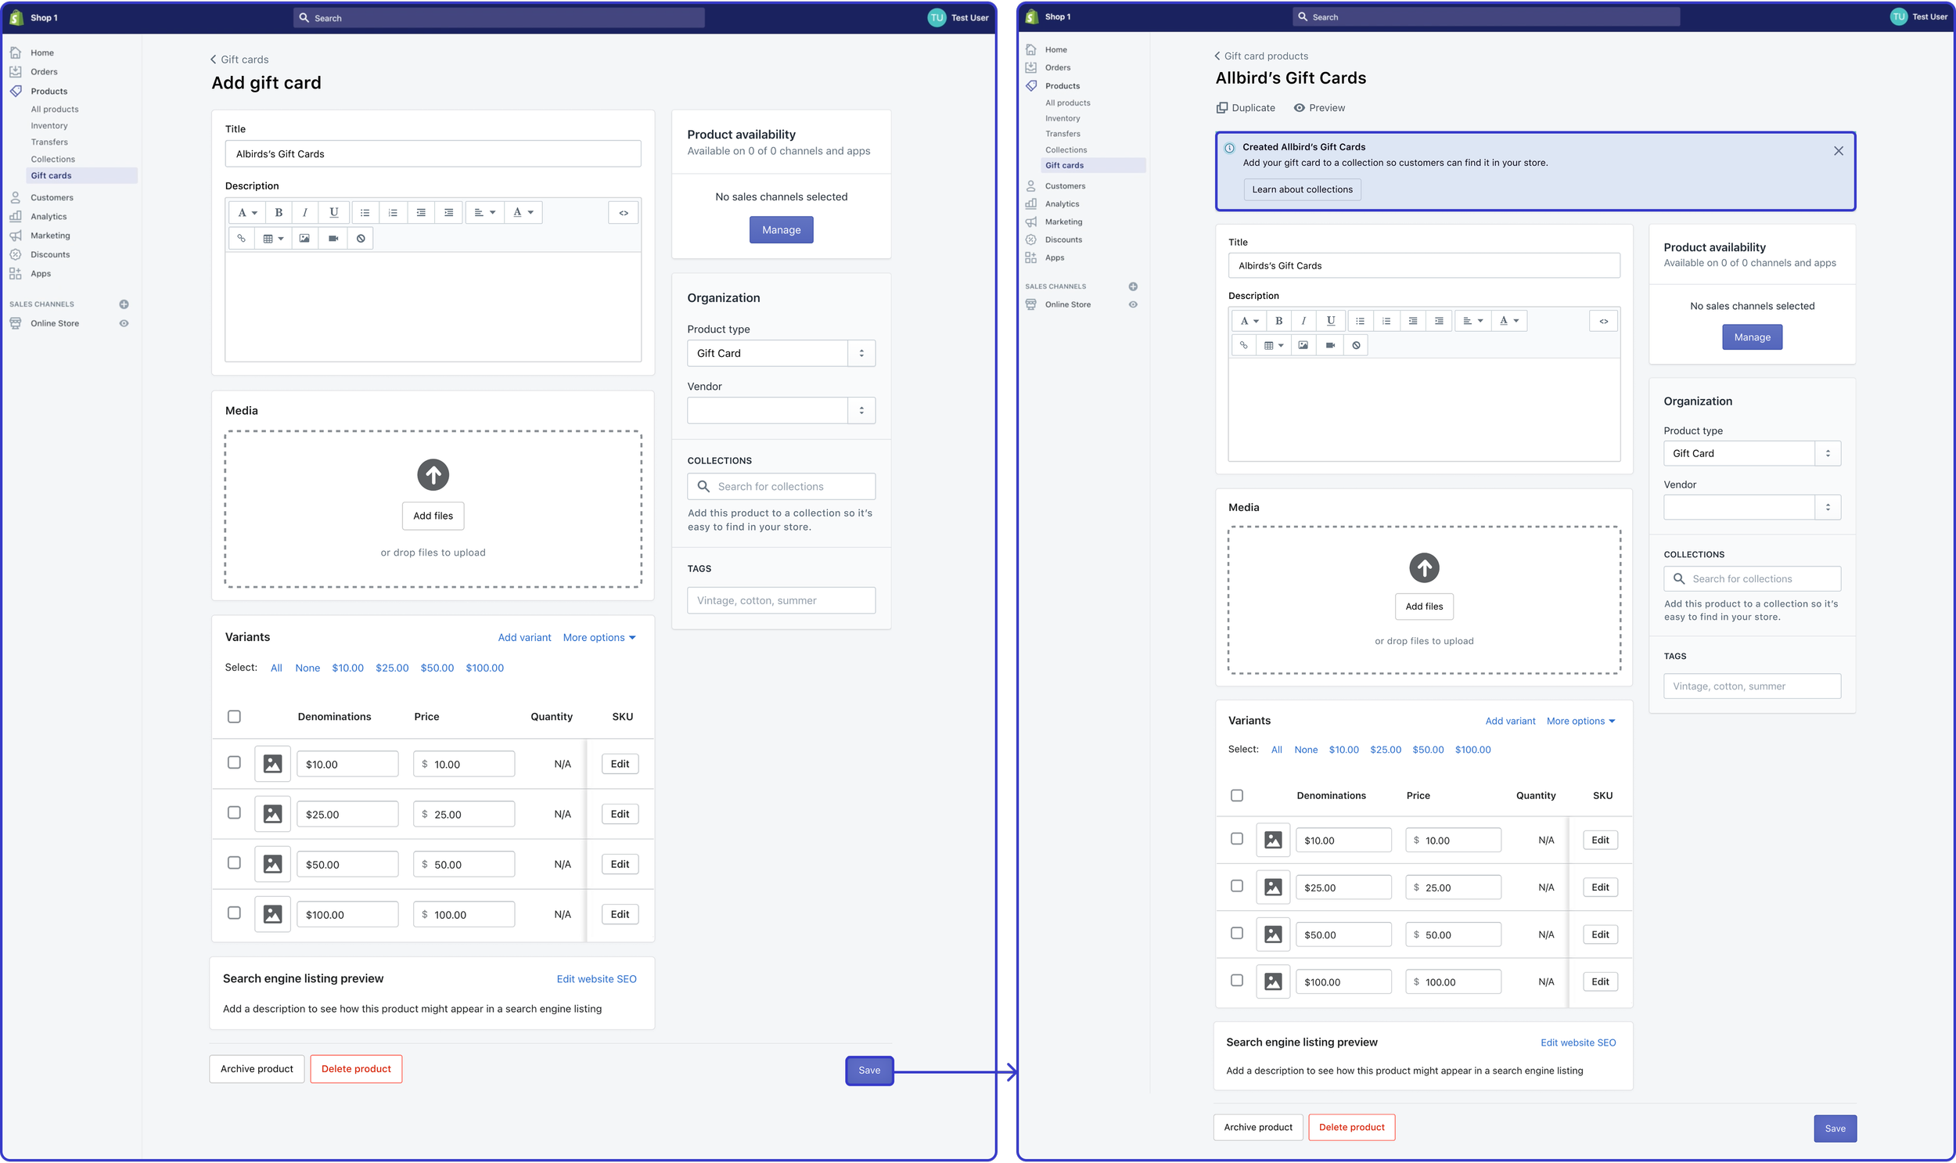The height and width of the screenshot is (1163, 1956).
Task: Click the Preview eye icon
Action: point(1299,108)
